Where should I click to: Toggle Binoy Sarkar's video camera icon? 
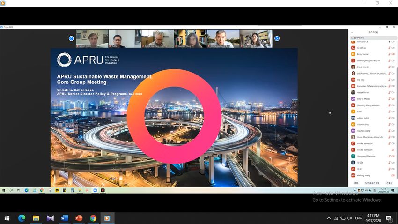pos(393,54)
